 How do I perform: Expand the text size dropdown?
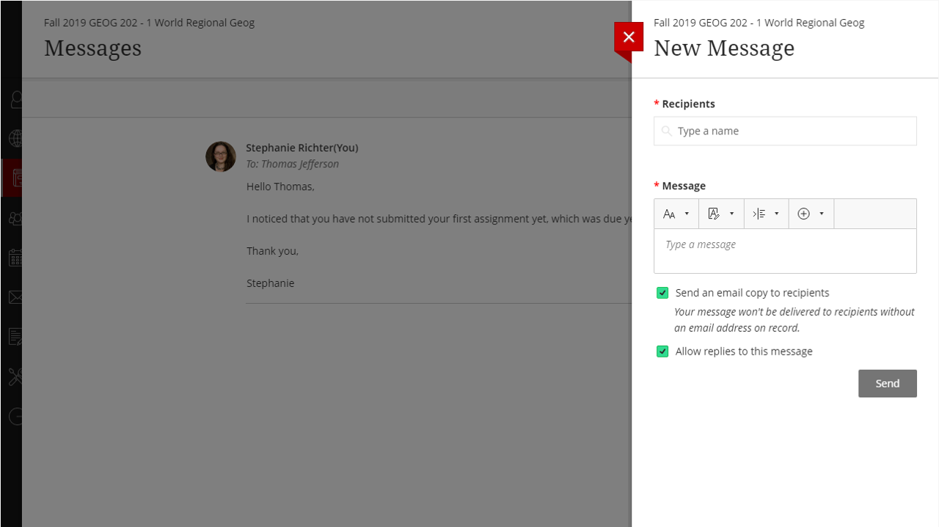coord(676,214)
